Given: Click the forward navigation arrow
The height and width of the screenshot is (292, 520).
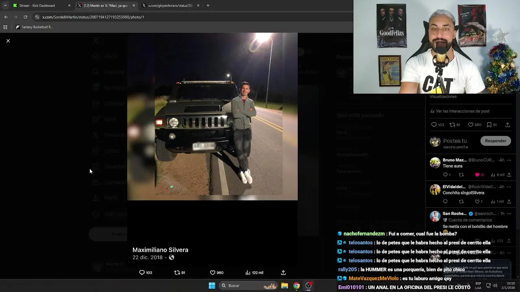Looking at the screenshot, I should tap(15, 17).
